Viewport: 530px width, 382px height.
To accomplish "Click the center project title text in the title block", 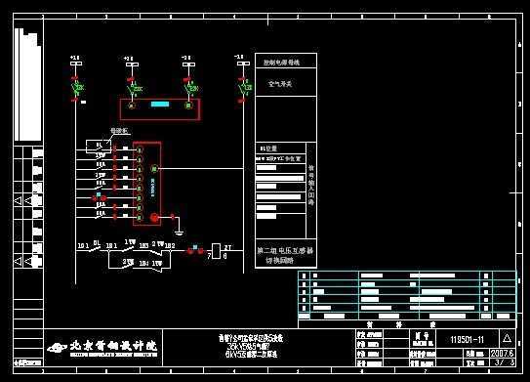I will tap(251, 346).
